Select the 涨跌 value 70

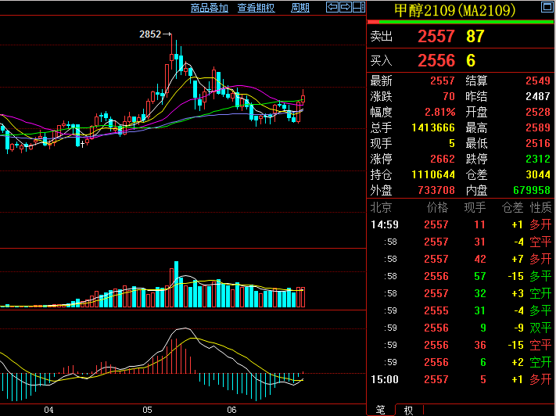(449, 96)
